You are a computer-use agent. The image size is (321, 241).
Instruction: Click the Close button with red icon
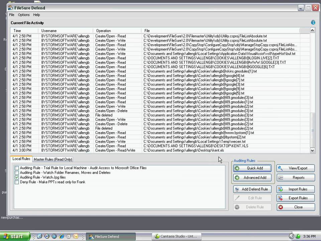(x=296, y=207)
